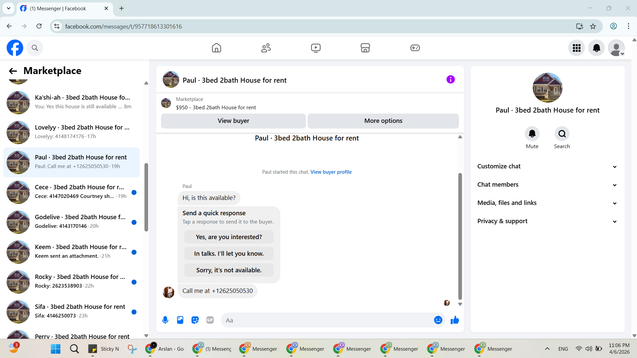Expand Media, files and links section
This screenshot has height=358, width=637.
click(x=547, y=203)
